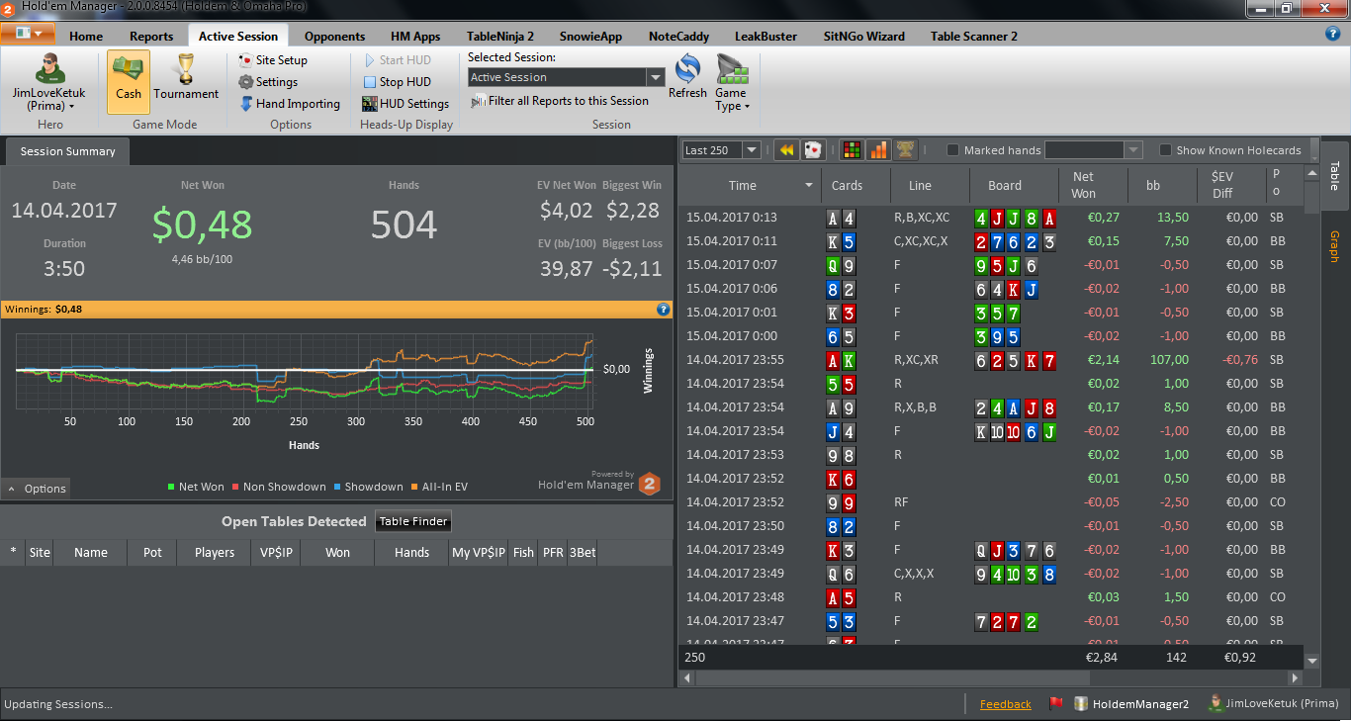
Task: Open the SnowieApp tab
Action: (x=590, y=37)
